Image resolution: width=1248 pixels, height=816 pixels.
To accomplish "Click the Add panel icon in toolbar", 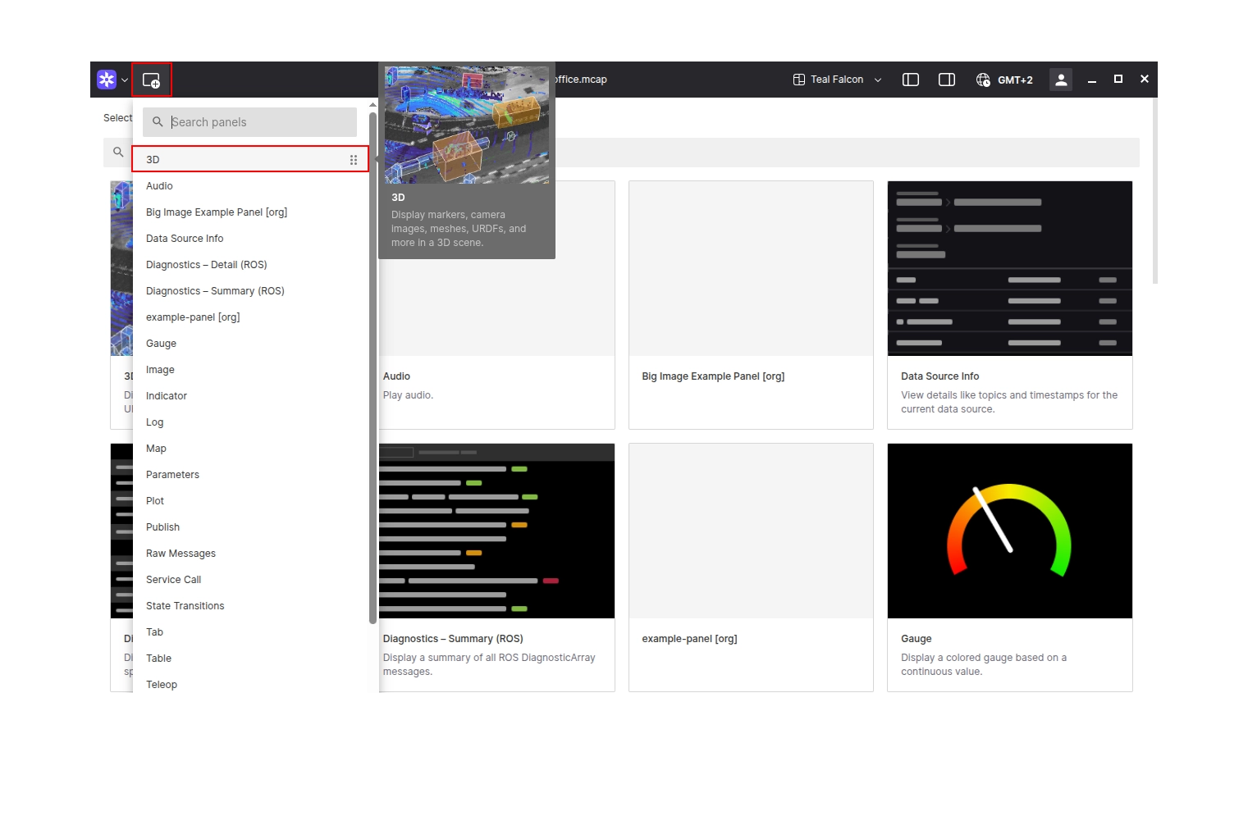I will [151, 80].
